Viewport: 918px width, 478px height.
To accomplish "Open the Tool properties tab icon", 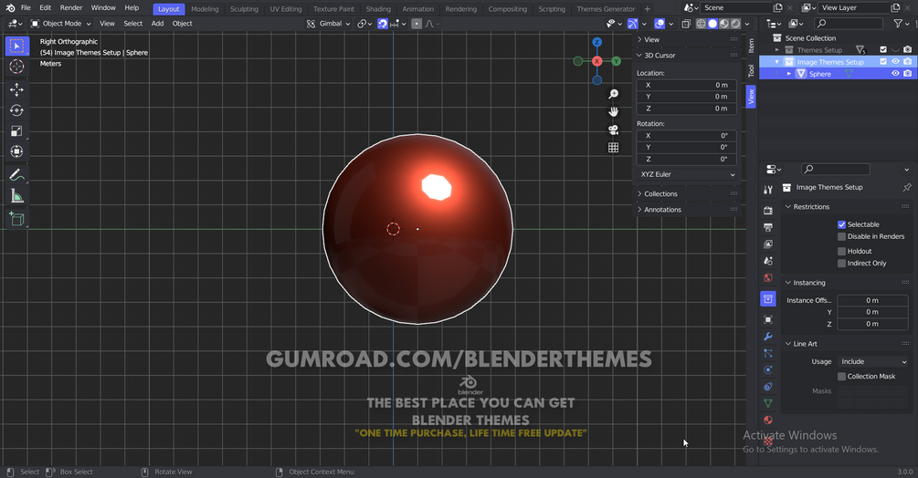I will pyautogui.click(x=768, y=190).
